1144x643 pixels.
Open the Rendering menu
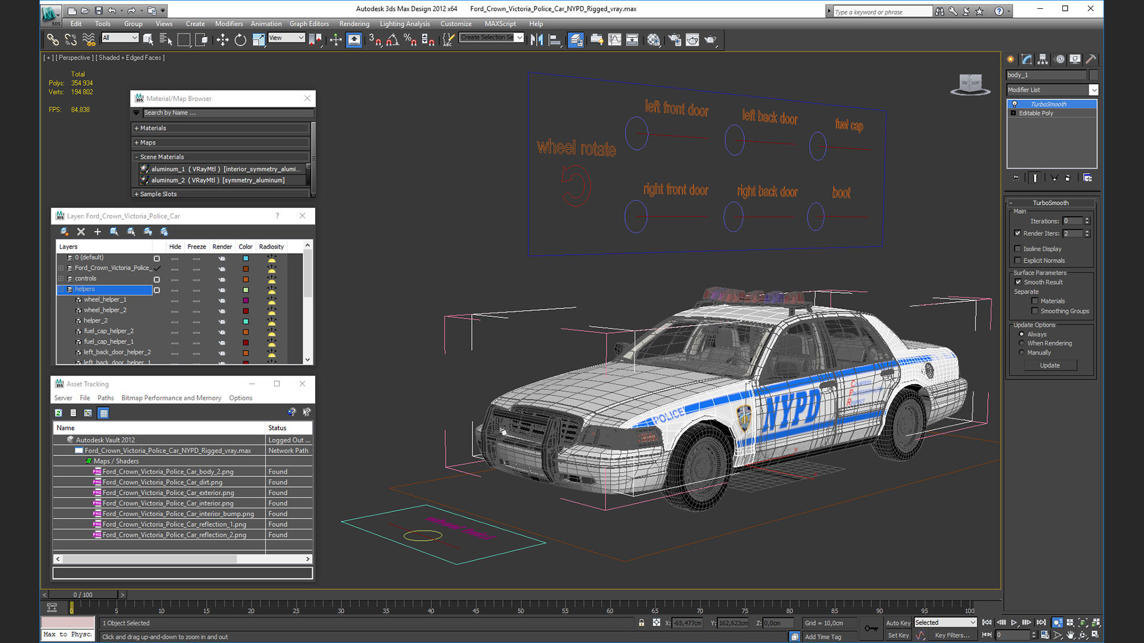(x=354, y=24)
